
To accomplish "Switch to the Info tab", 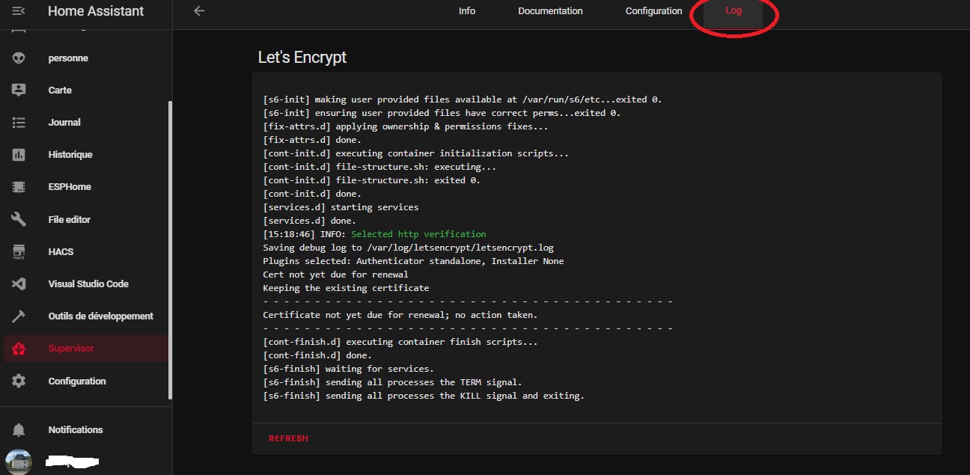I will pos(467,11).
